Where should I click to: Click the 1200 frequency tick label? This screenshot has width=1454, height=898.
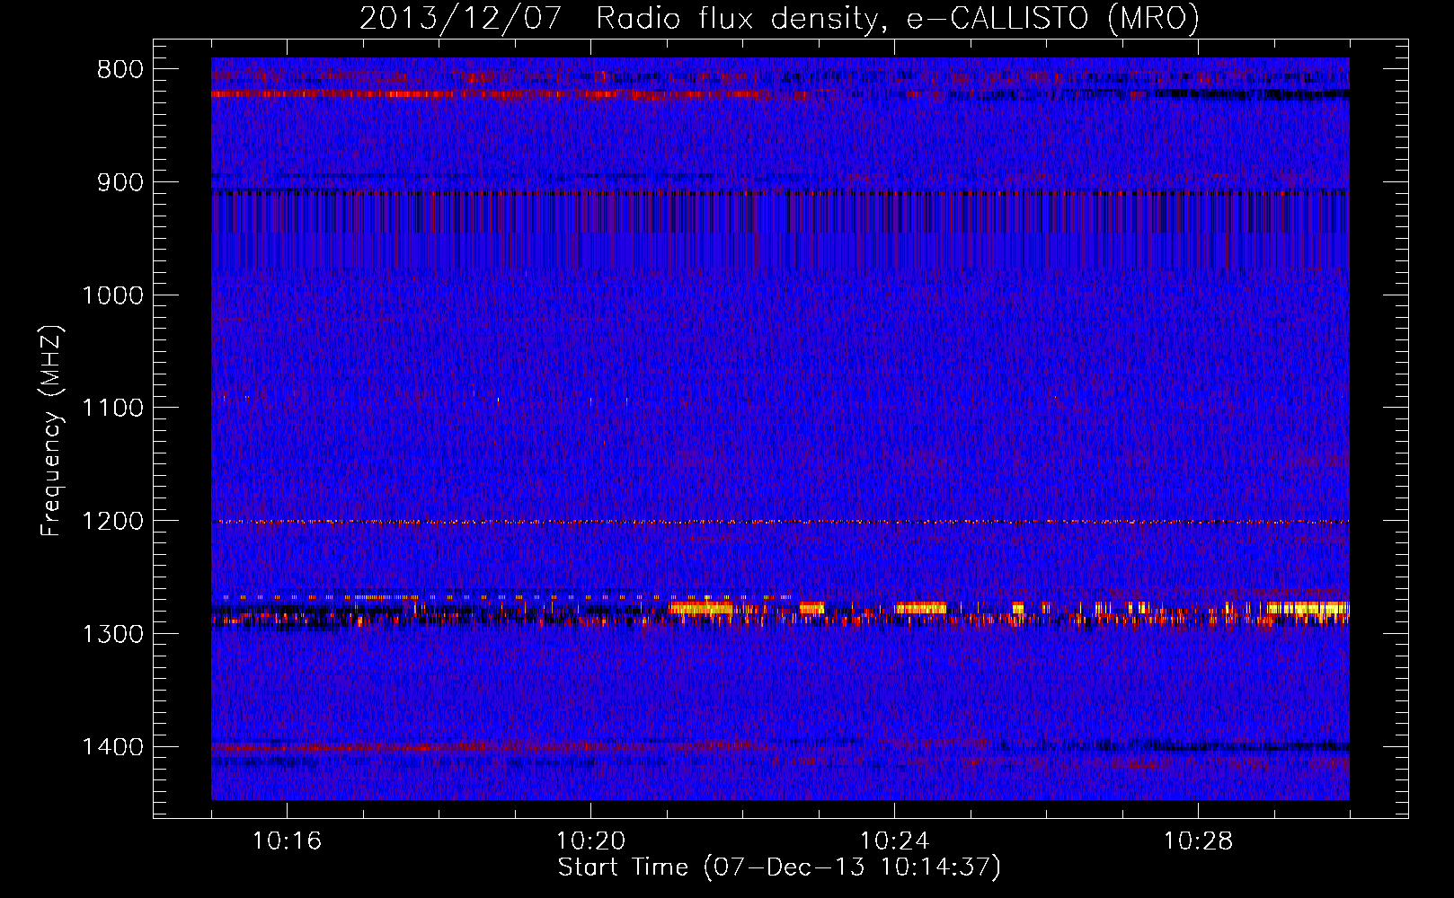[x=113, y=522]
